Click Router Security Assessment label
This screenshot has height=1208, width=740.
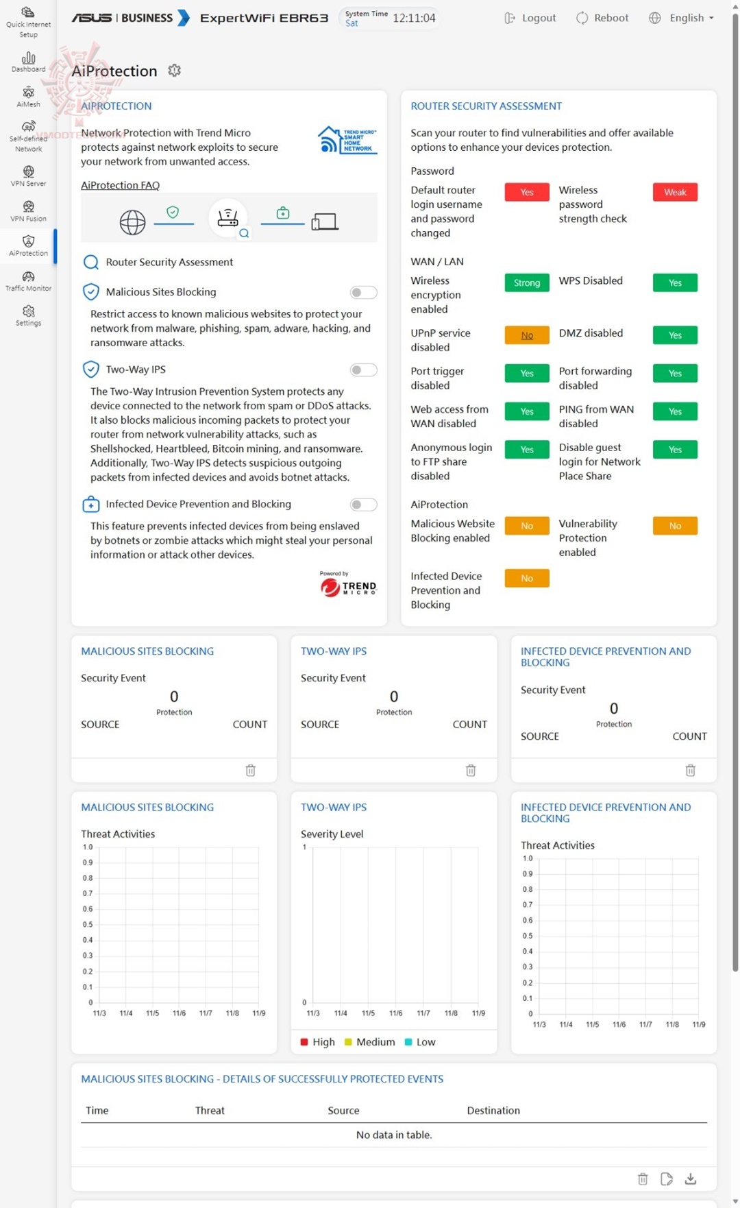point(169,262)
